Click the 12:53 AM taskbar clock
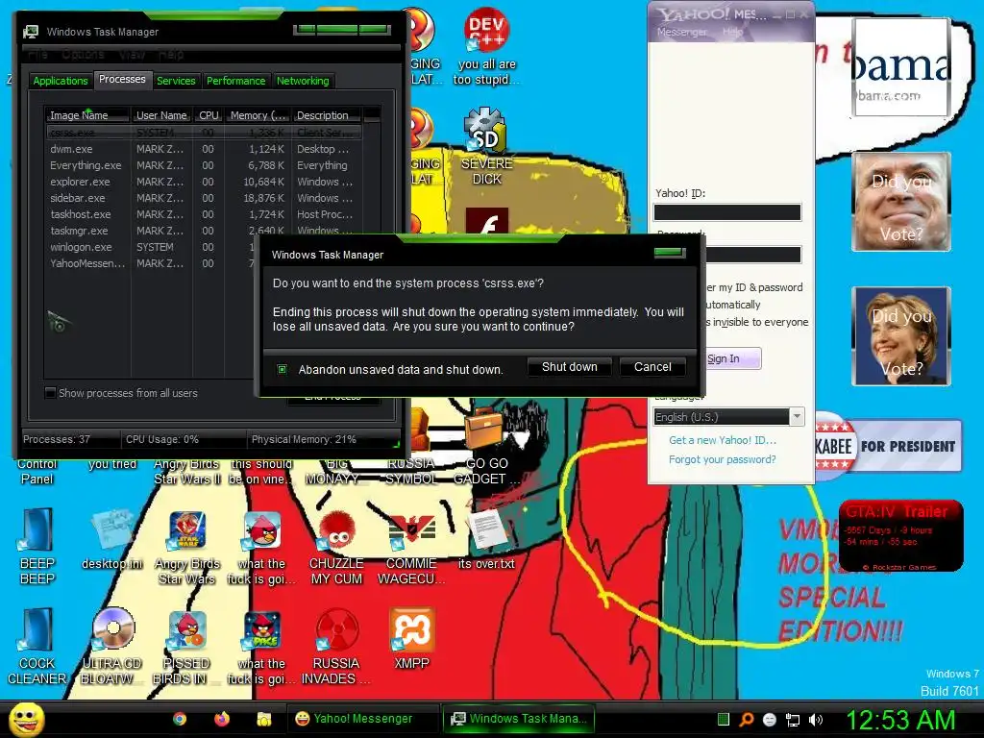Image resolution: width=984 pixels, height=738 pixels. 900,719
